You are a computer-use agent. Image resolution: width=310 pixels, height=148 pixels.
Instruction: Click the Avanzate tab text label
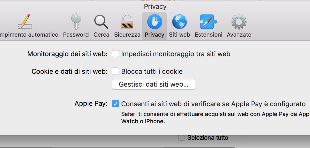tap(239, 35)
